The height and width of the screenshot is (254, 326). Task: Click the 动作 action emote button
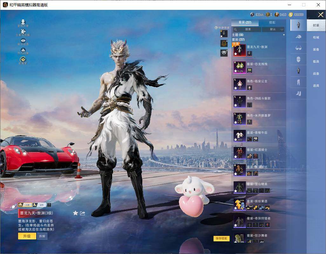point(39,205)
